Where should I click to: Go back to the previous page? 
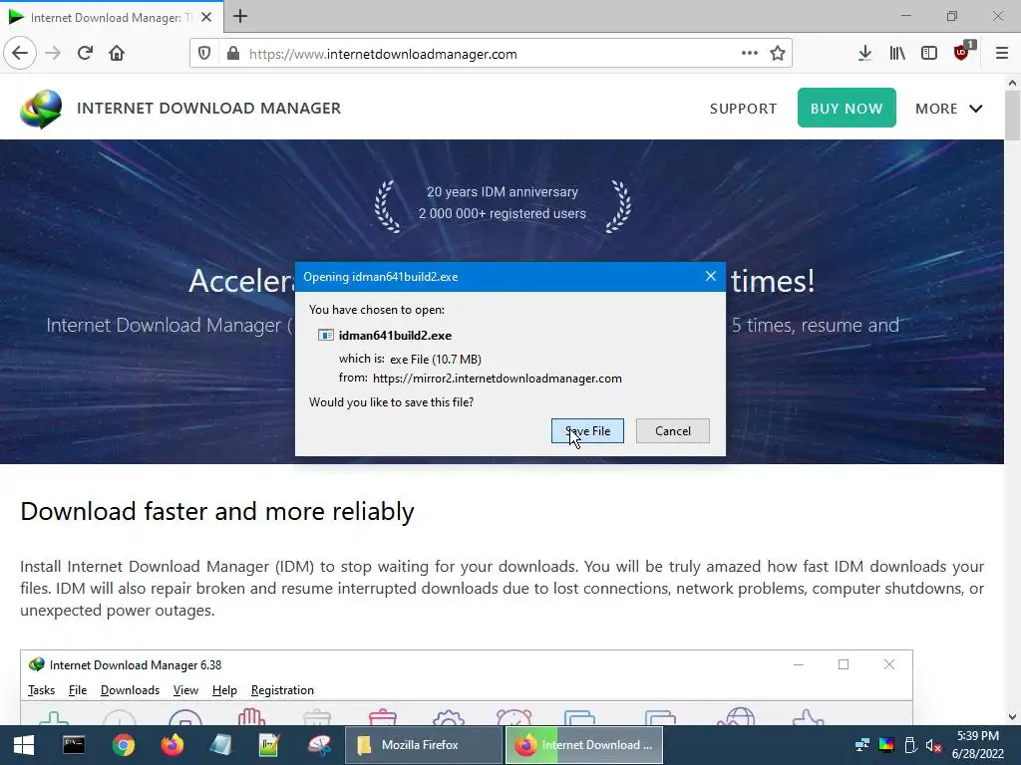(x=20, y=54)
